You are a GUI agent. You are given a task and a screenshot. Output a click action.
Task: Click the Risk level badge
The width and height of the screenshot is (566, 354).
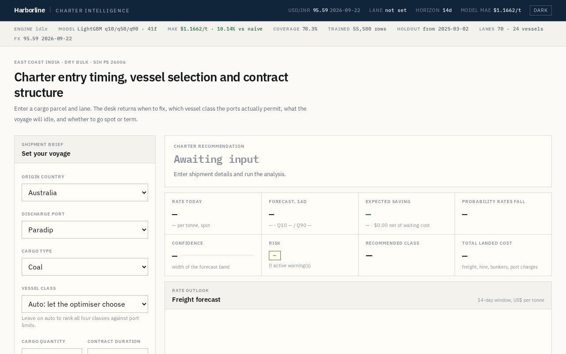(275, 255)
